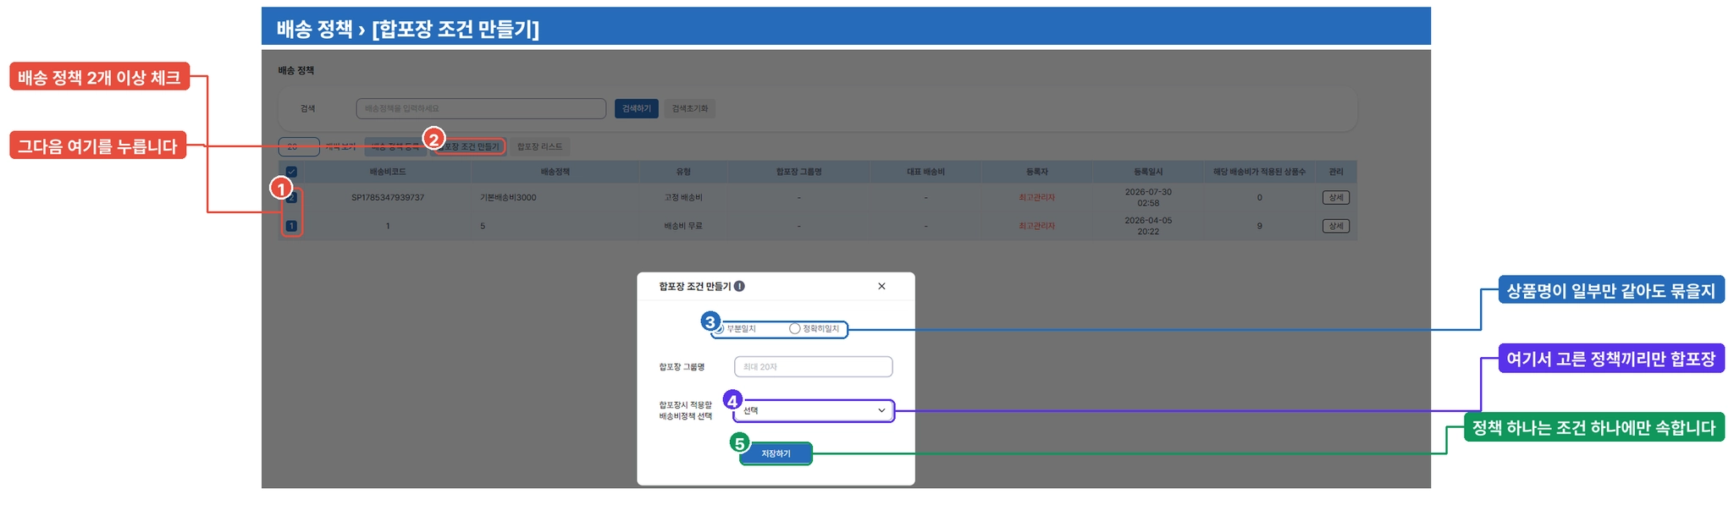The height and width of the screenshot is (516, 1734).
Task: Click 최고관리자 link in the 고정 배송비 row
Action: pos(1036,197)
